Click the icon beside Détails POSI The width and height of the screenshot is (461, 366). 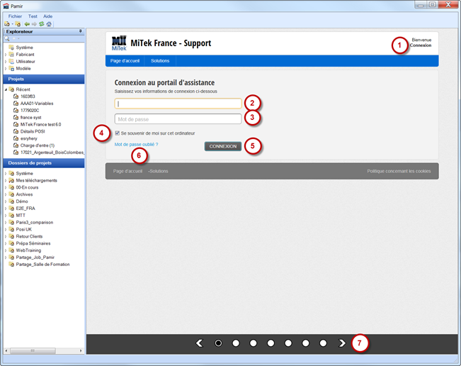pyautogui.click(x=16, y=131)
